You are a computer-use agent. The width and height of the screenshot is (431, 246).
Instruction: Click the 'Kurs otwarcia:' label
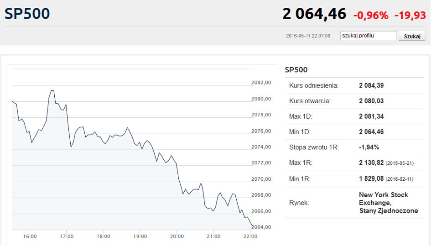310,101
